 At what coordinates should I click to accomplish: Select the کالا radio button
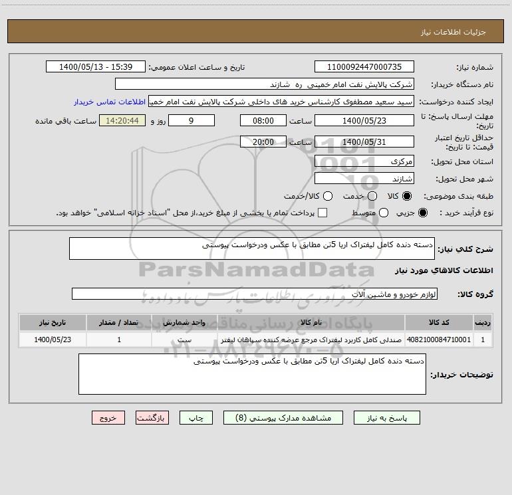(407, 196)
